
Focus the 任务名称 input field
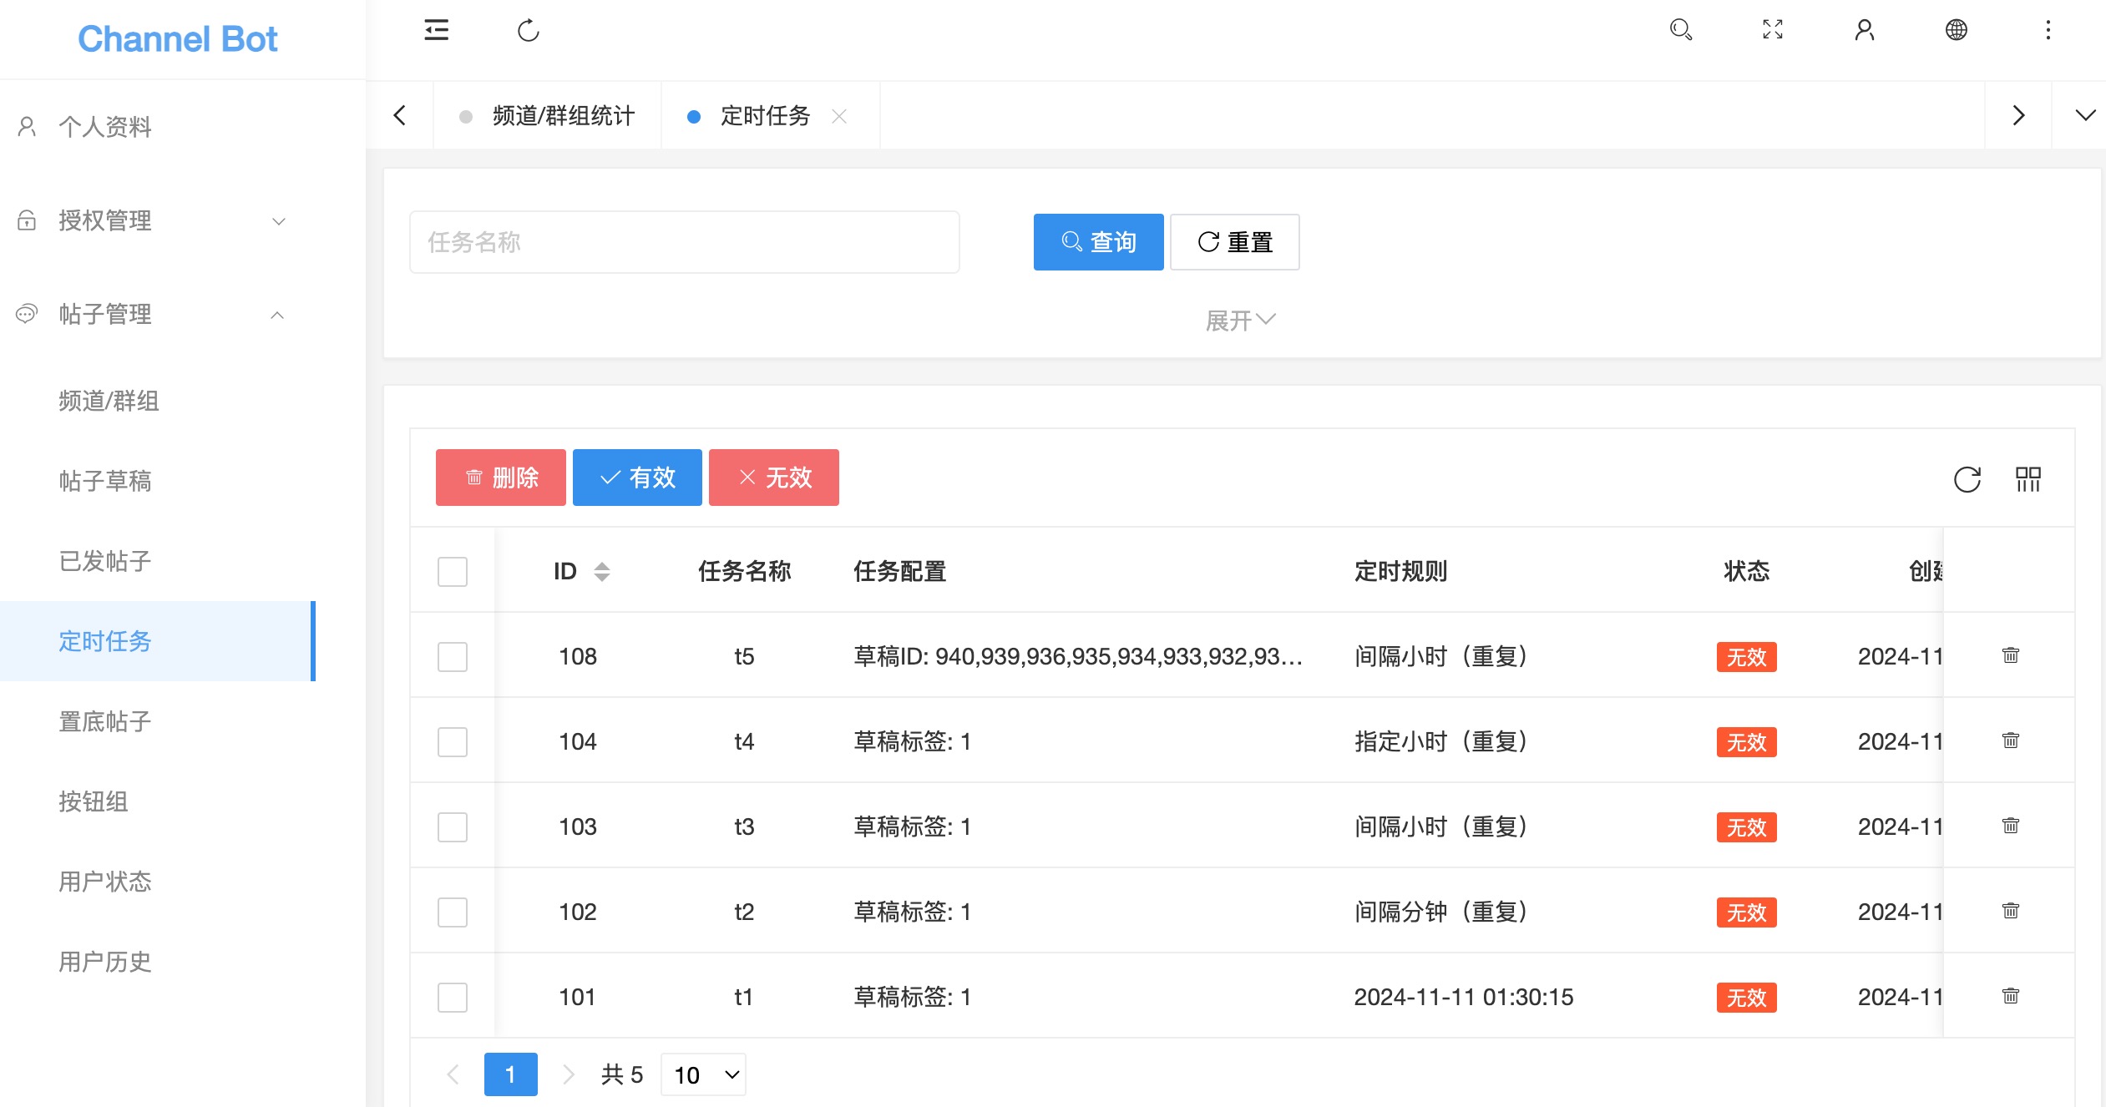[x=684, y=242]
